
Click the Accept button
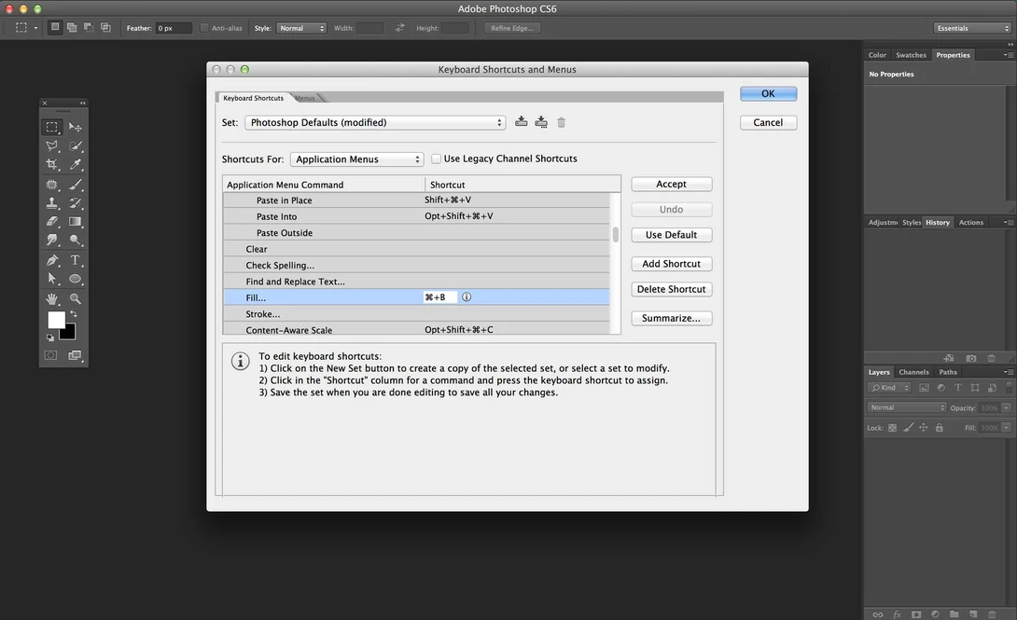[x=671, y=184]
